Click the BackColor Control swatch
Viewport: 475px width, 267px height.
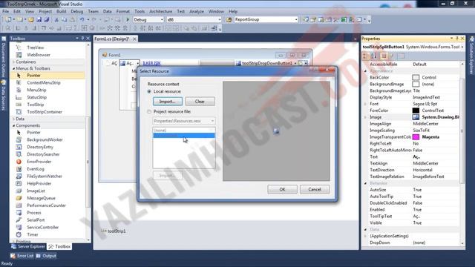tap(416, 77)
